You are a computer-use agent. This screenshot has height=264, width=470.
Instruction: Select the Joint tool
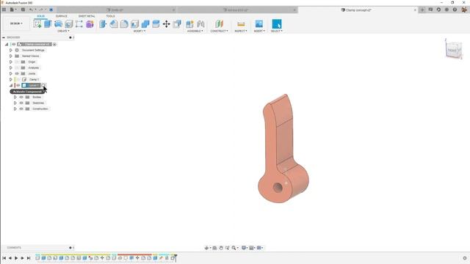coord(200,24)
